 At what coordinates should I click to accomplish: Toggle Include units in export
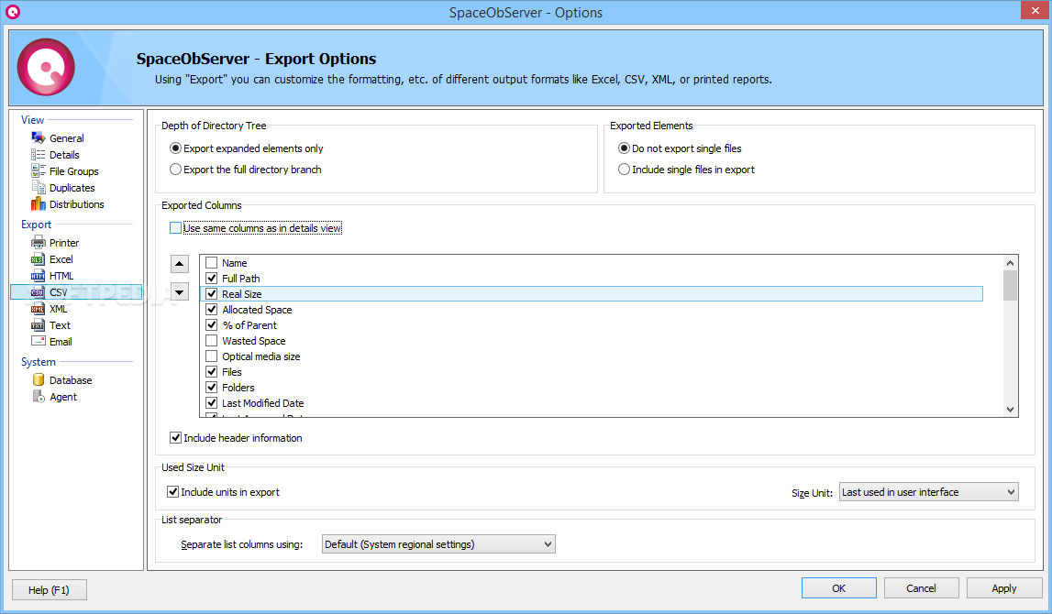coord(173,492)
